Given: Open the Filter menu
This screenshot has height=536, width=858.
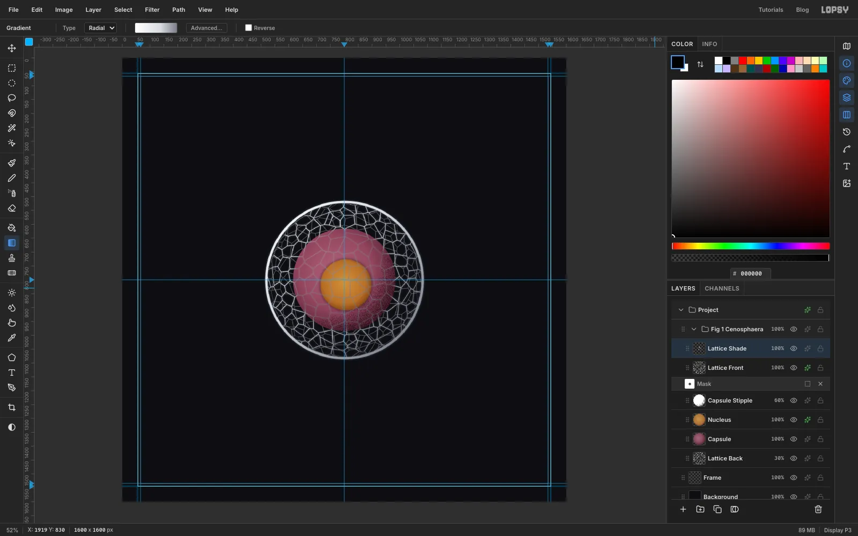Looking at the screenshot, I should [x=152, y=10].
